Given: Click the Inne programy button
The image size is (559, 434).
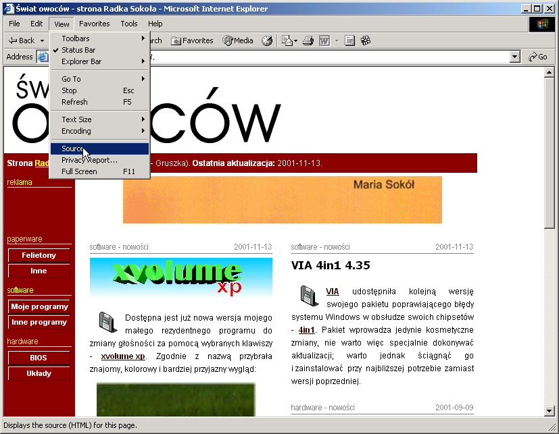Looking at the screenshot, I should pyautogui.click(x=39, y=322).
